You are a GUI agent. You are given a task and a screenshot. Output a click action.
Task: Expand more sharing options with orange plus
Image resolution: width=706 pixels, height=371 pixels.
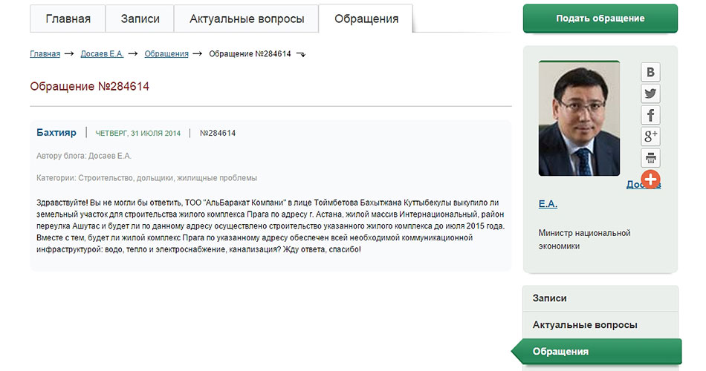coord(651,179)
